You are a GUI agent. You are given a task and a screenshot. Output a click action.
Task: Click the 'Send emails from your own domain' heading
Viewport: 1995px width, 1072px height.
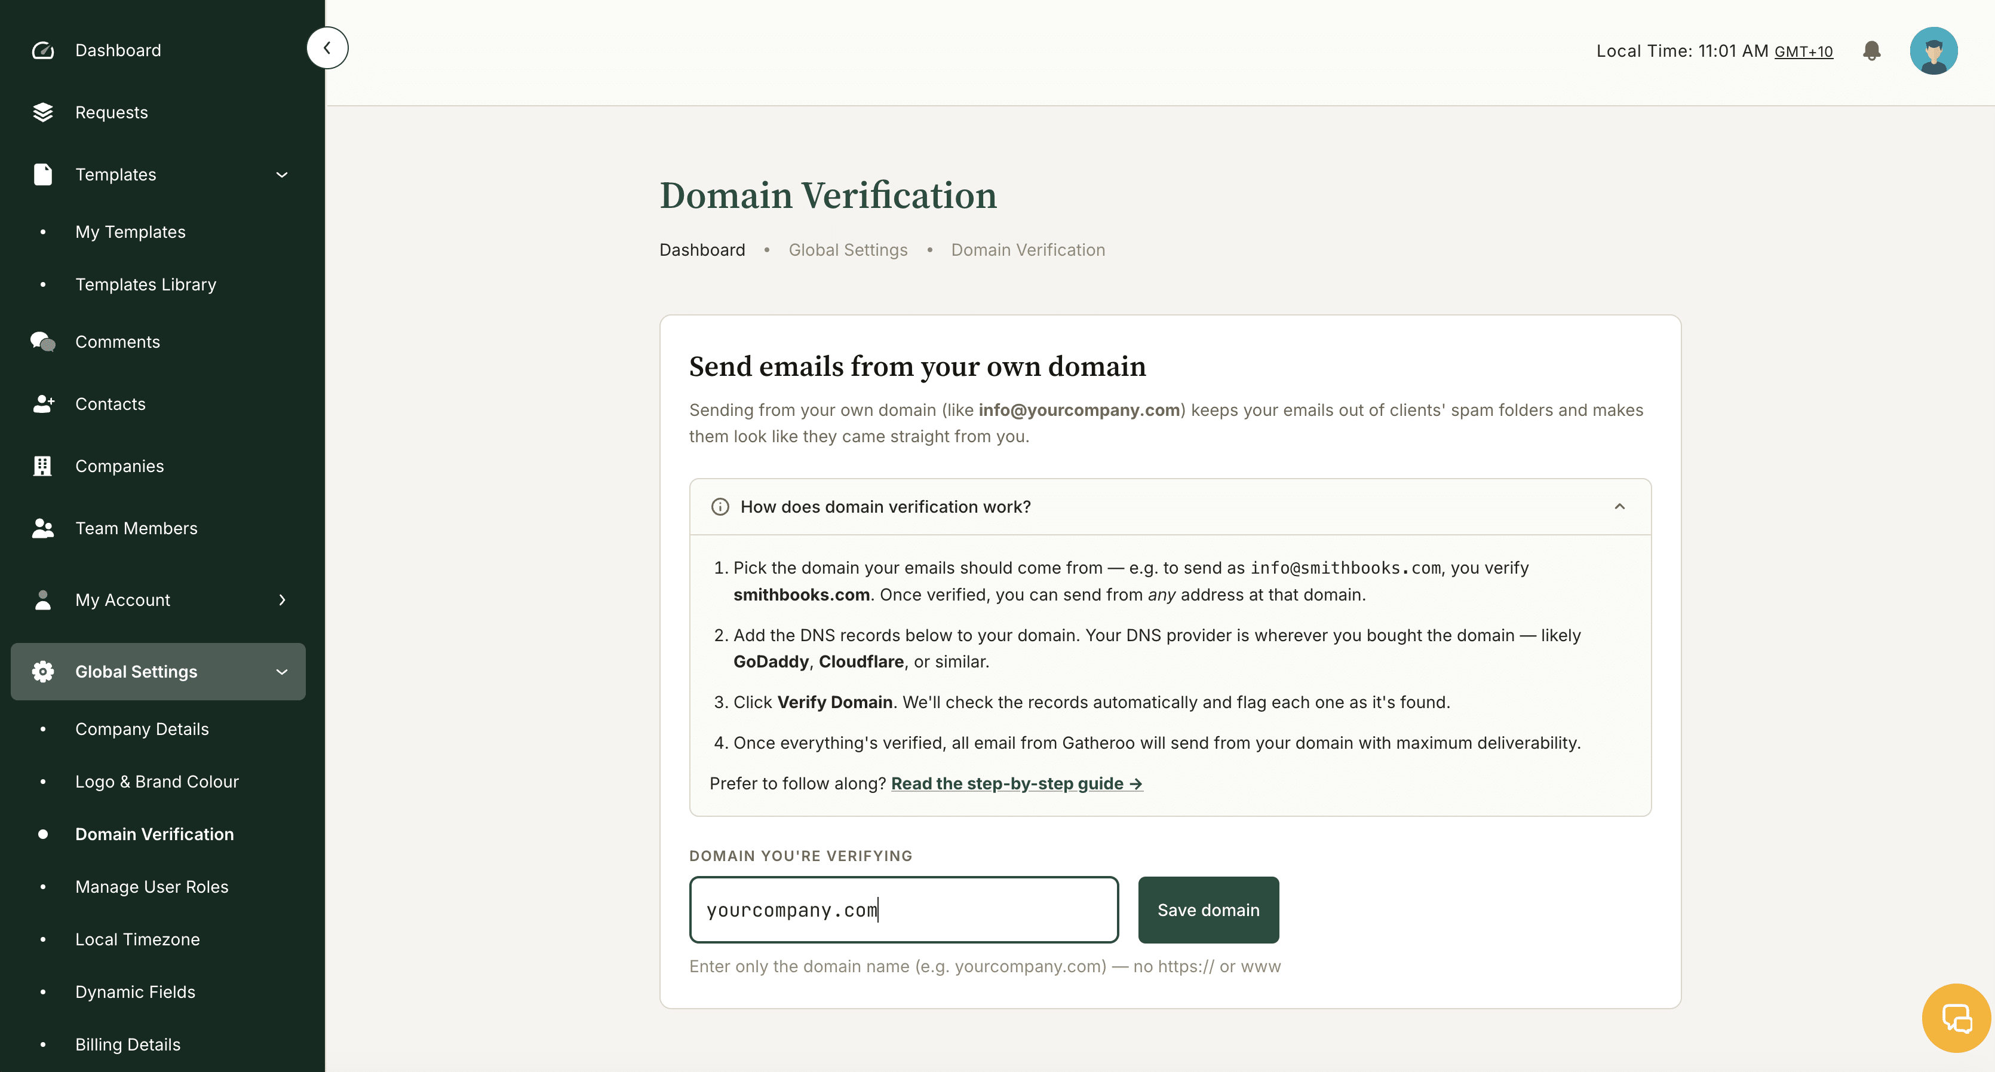click(917, 366)
